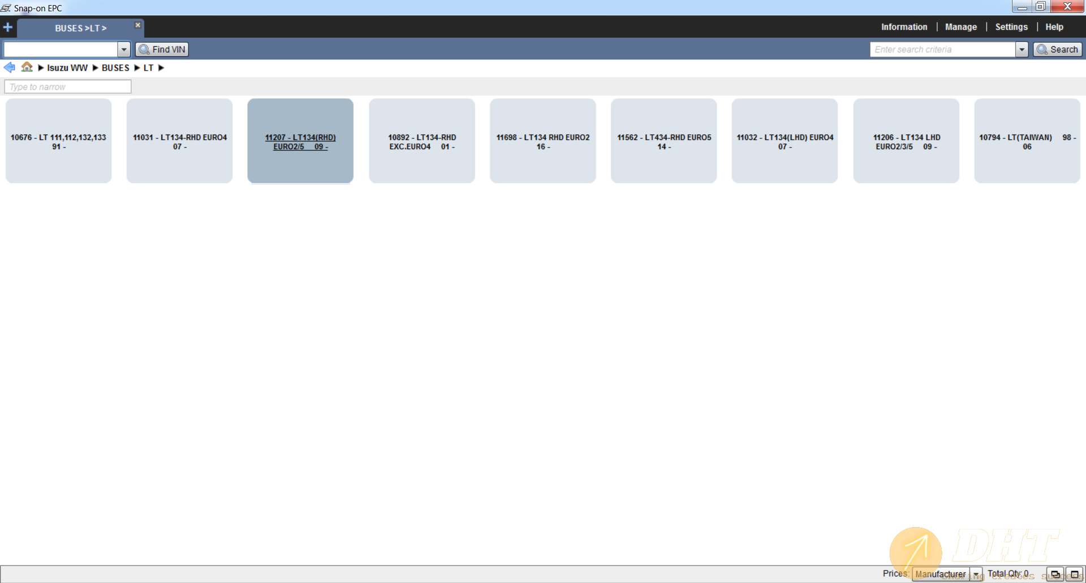
Task: Open the search criteria dropdown arrow
Action: click(1022, 49)
